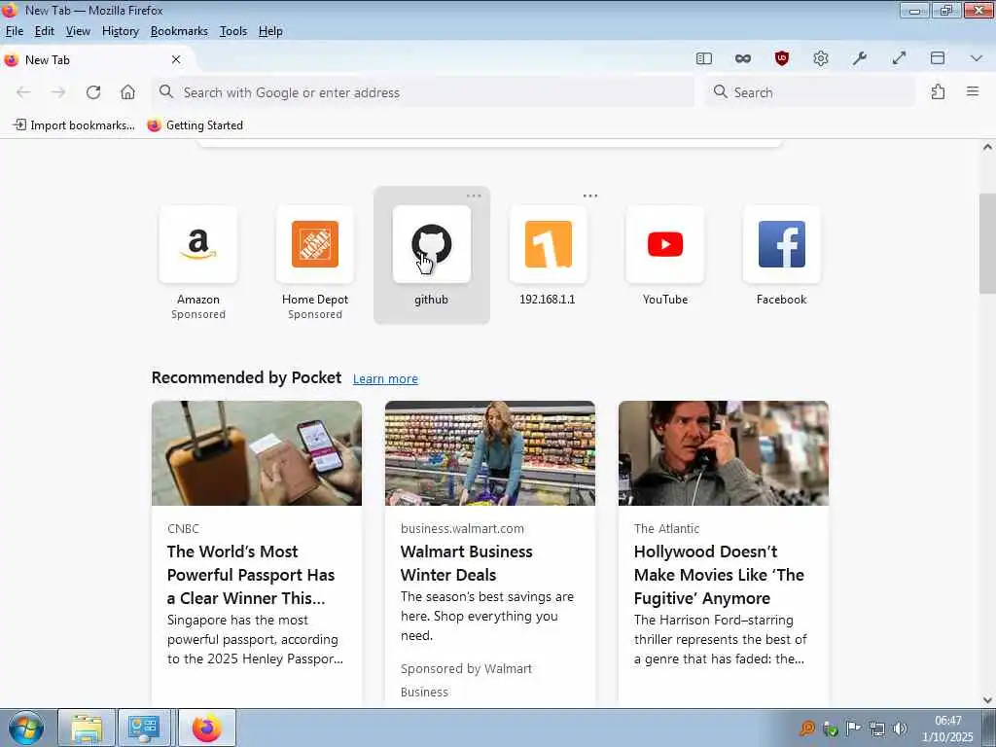Click Import bookmarks in bookmarks toolbar
996x747 pixels.
click(x=74, y=125)
